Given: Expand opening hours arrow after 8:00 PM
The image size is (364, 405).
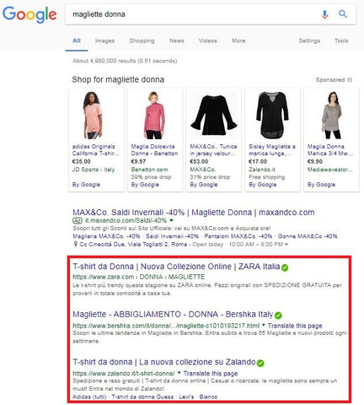Looking at the screenshot, I should click(286, 245).
